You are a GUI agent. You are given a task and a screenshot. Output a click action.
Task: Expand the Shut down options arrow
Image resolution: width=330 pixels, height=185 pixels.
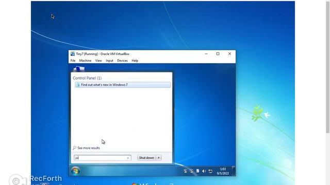click(159, 158)
